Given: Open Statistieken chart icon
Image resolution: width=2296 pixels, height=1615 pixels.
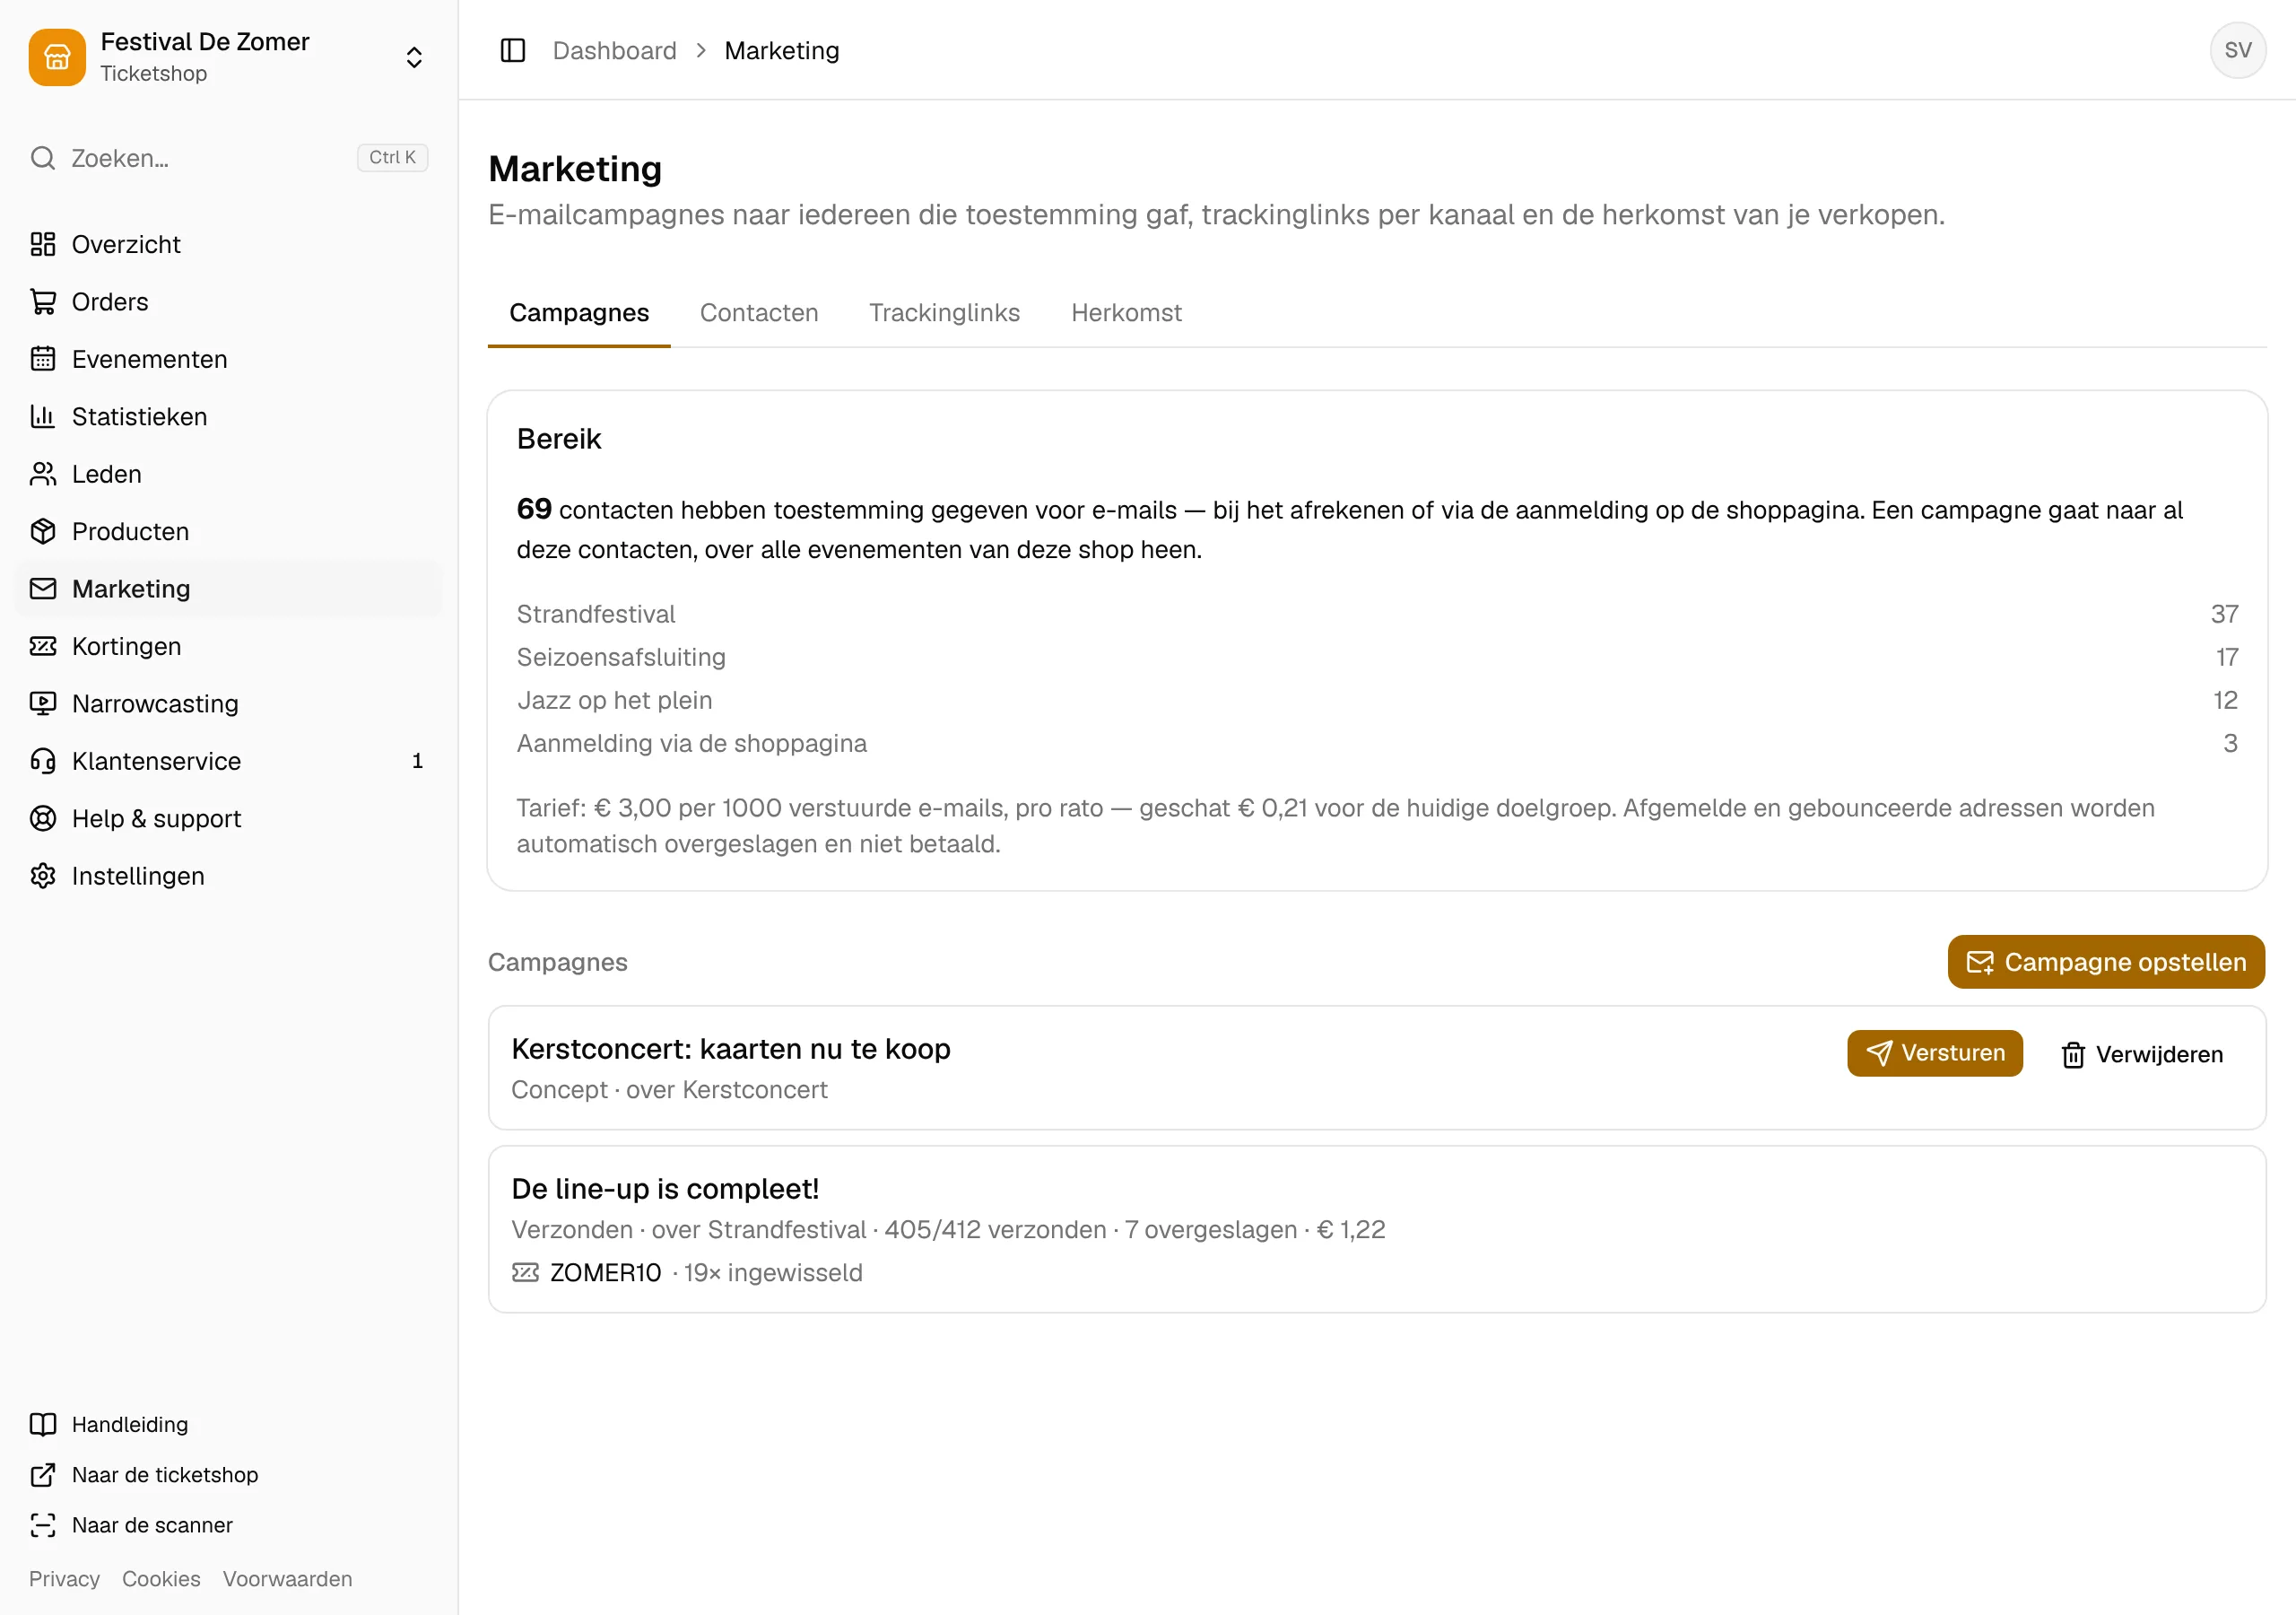Looking at the screenshot, I should [x=43, y=416].
